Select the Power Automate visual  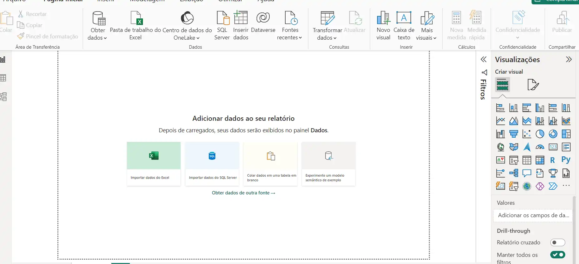pyautogui.click(x=553, y=186)
